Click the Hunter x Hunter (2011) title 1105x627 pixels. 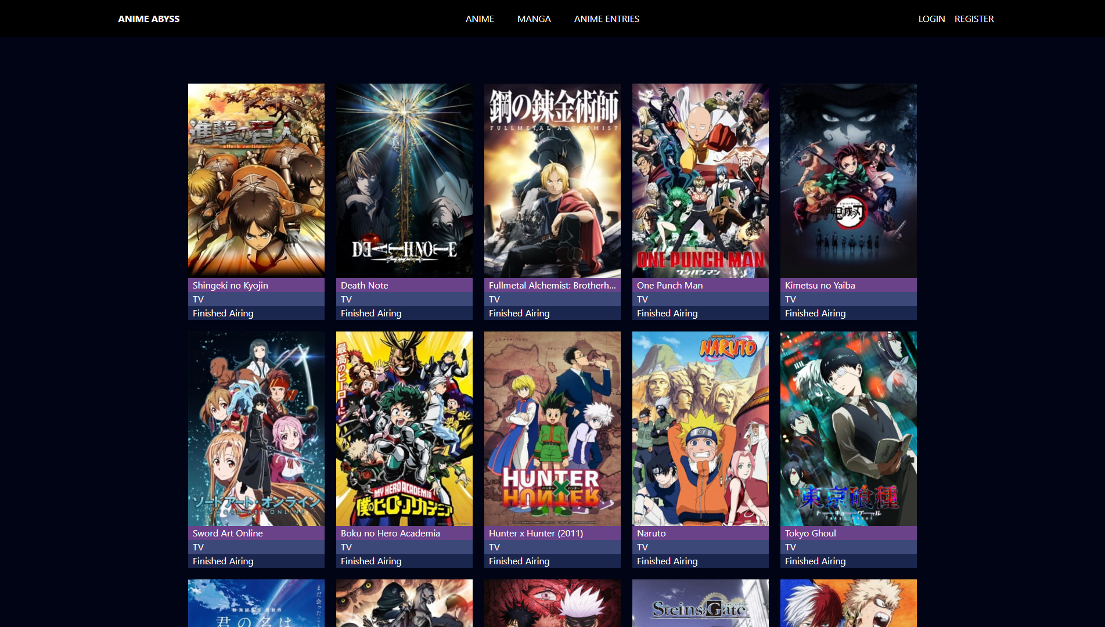(x=536, y=533)
